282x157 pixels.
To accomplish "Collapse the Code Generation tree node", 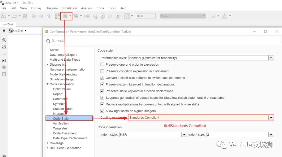I will click(x=48, y=84).
